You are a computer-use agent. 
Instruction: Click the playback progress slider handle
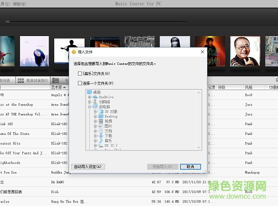(8, 22)
